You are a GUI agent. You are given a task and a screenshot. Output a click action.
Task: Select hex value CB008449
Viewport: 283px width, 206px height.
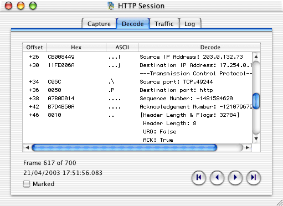(61, 57)
